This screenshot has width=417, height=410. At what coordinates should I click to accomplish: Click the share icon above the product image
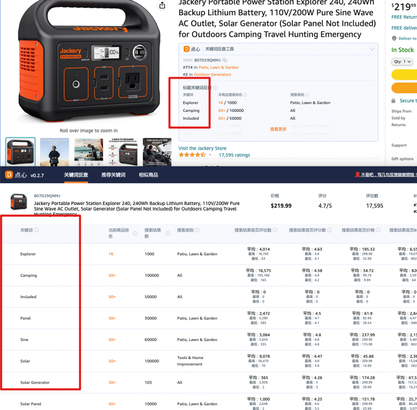coord(162,5)
